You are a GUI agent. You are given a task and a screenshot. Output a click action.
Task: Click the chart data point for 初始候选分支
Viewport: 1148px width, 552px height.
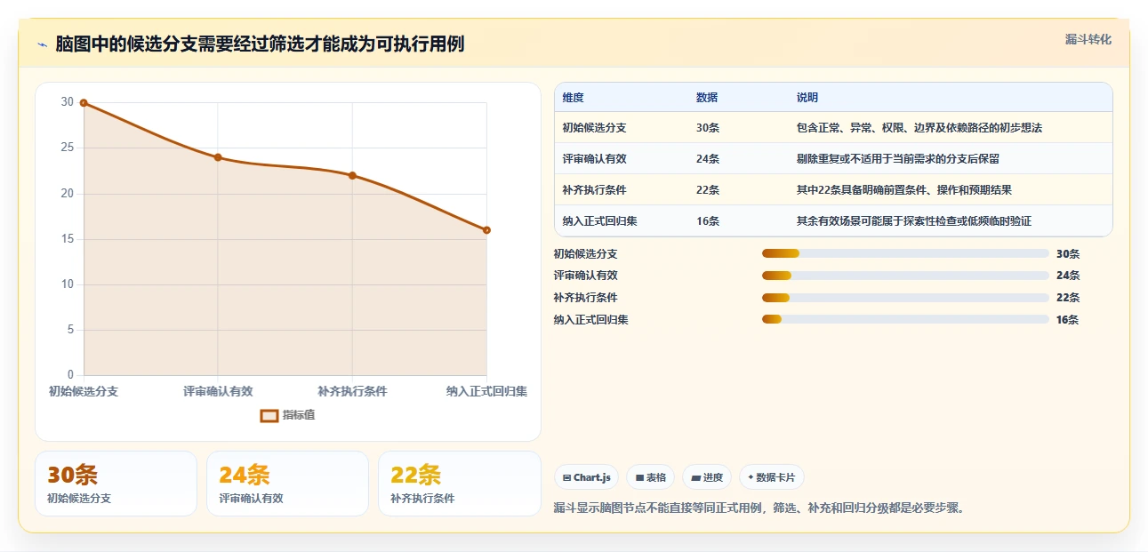(84, 103)
